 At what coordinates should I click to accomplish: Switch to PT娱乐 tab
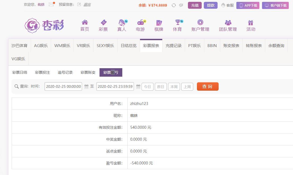[194, 45]
